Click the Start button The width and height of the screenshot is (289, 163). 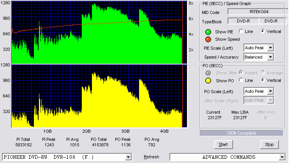[223, 145]
